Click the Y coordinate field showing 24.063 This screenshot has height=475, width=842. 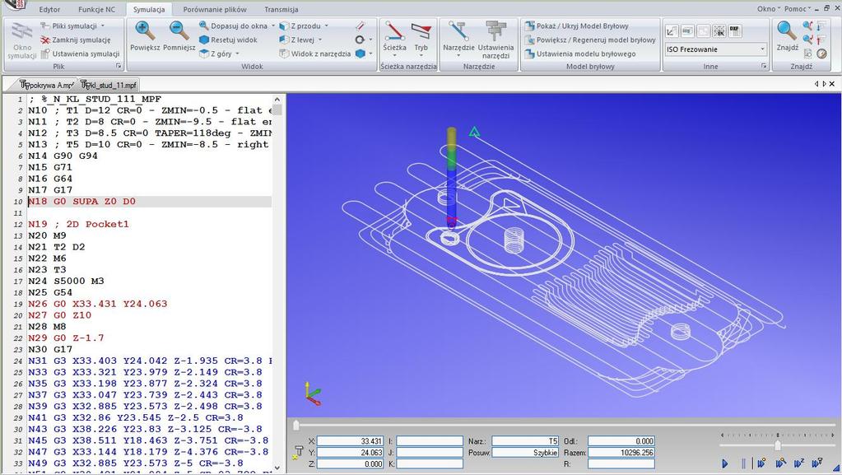[x=350, y=453]
